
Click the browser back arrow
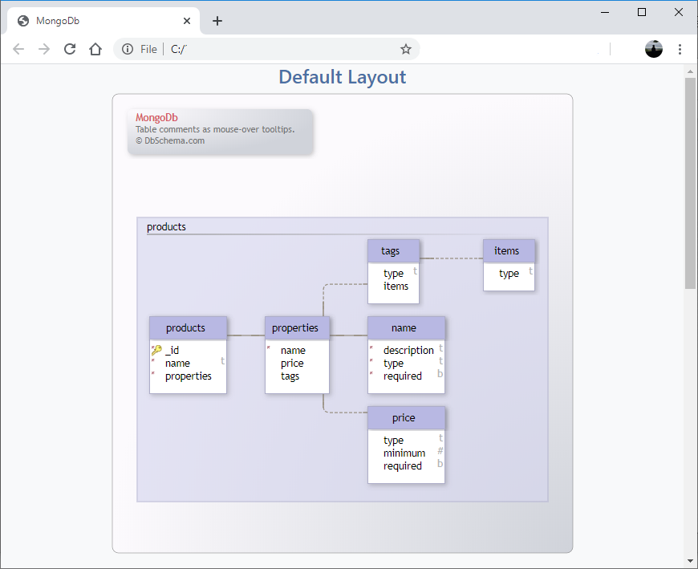(x=18, y=49)
